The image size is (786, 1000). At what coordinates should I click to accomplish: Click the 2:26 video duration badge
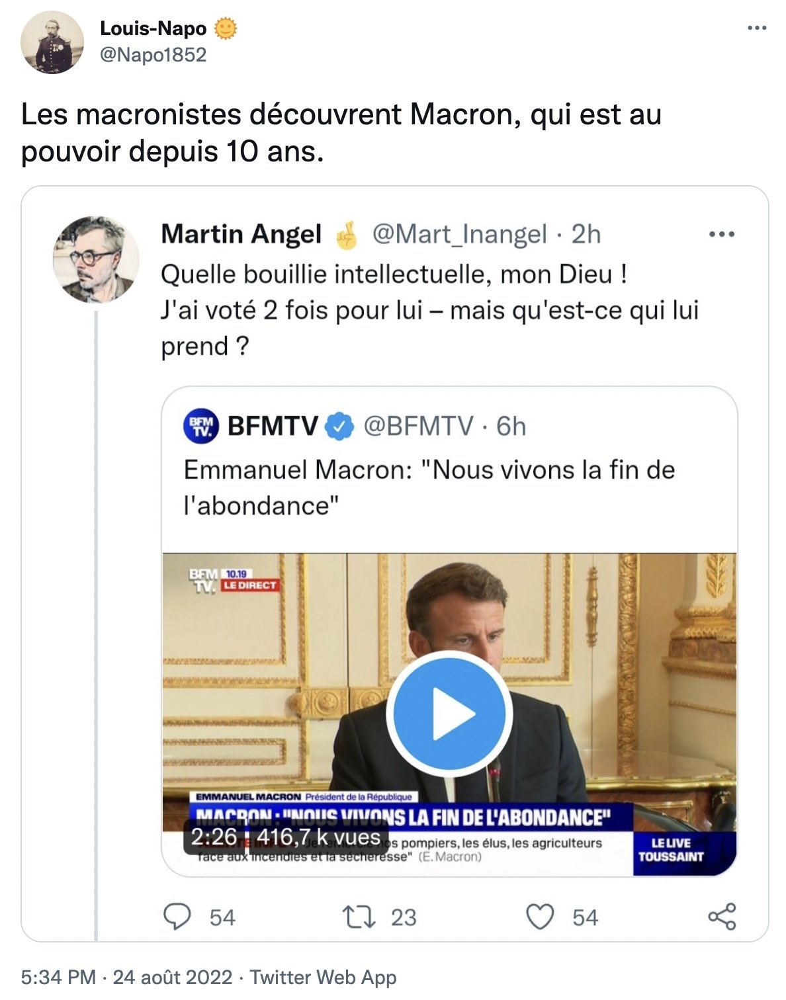(214, 837)
